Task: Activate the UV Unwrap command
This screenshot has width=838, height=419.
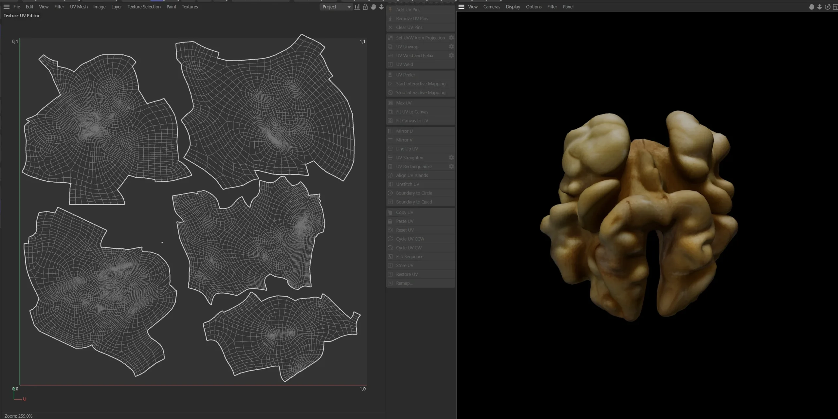Action: 407,46
